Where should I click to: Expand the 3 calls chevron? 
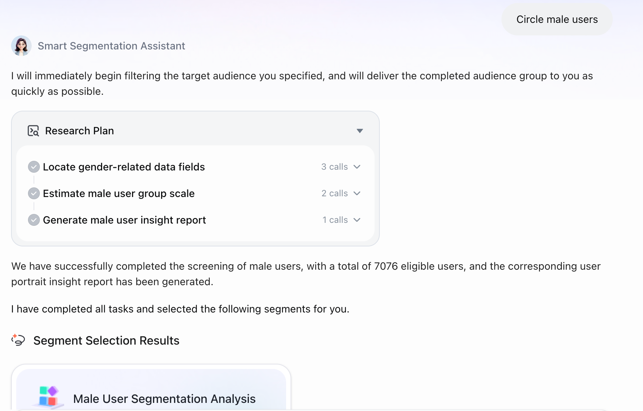357,167
